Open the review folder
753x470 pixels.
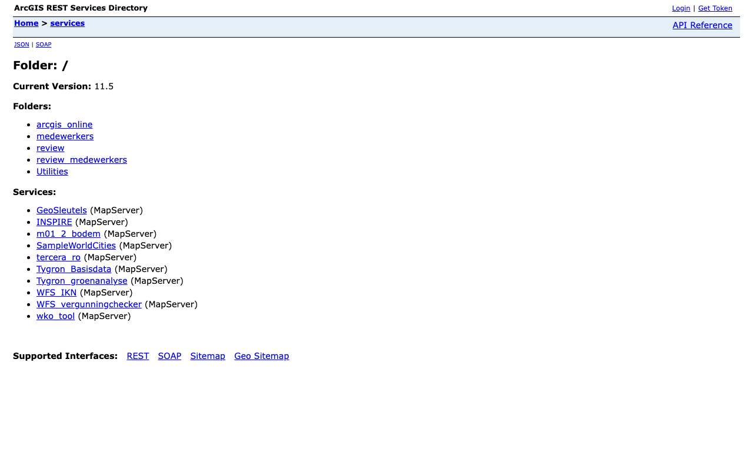point(50,148)
